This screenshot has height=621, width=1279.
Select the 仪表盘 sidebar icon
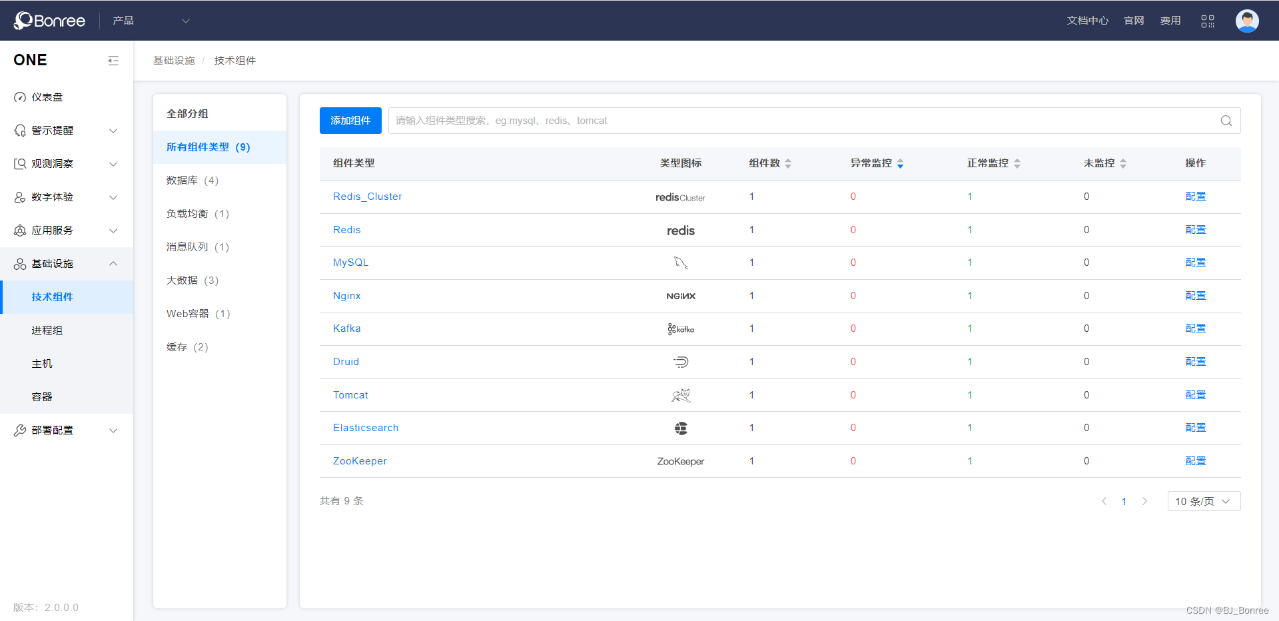point(20,97)
